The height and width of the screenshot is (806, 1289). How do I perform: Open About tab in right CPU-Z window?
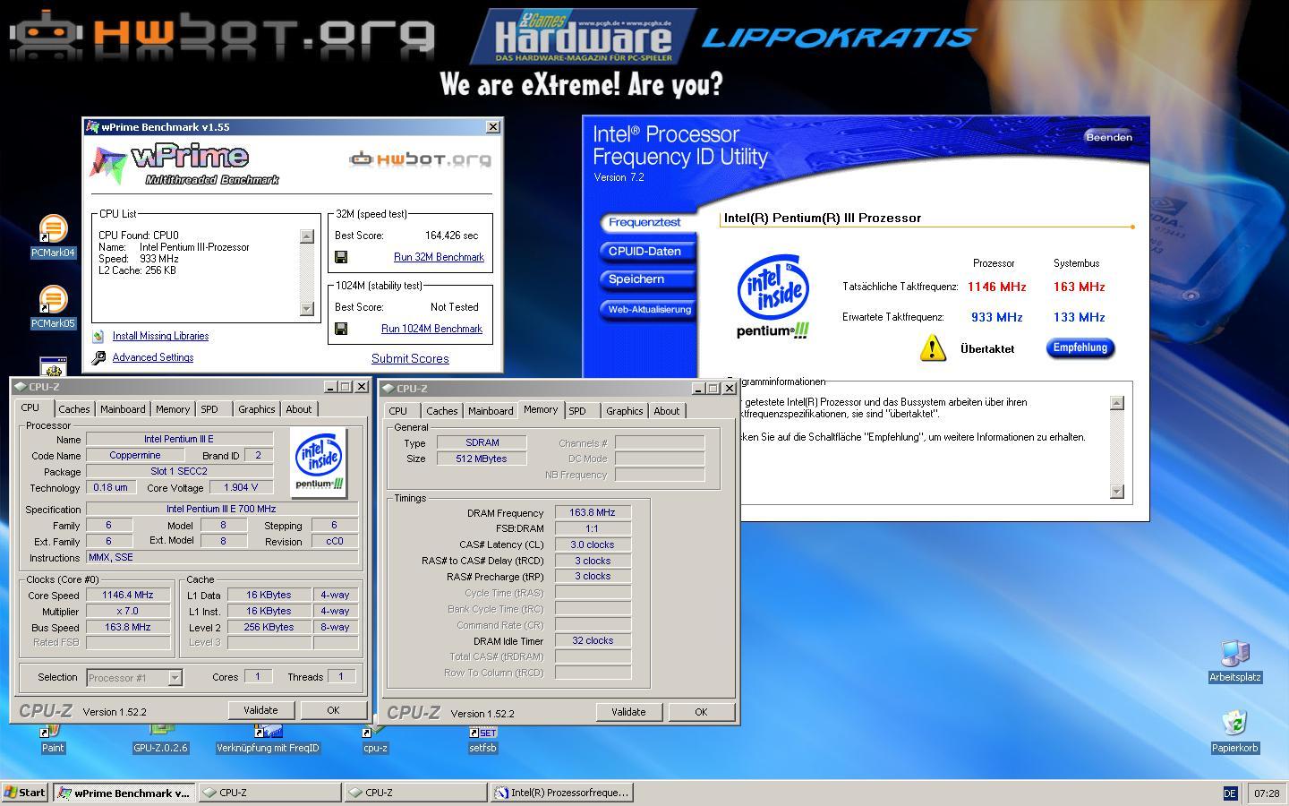coord(667,411)
